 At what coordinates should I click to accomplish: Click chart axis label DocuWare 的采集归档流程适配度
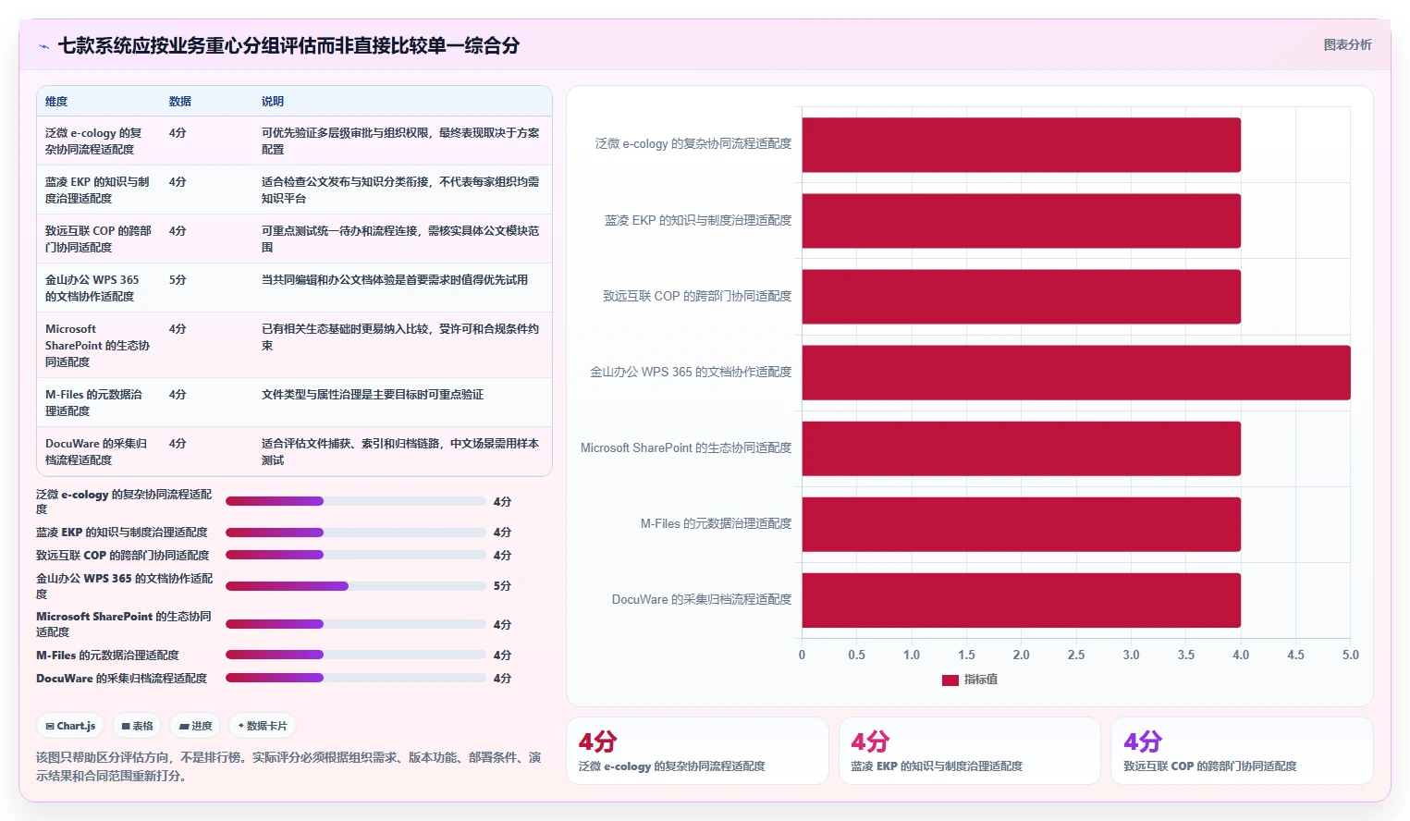click(x=702, y=599)
